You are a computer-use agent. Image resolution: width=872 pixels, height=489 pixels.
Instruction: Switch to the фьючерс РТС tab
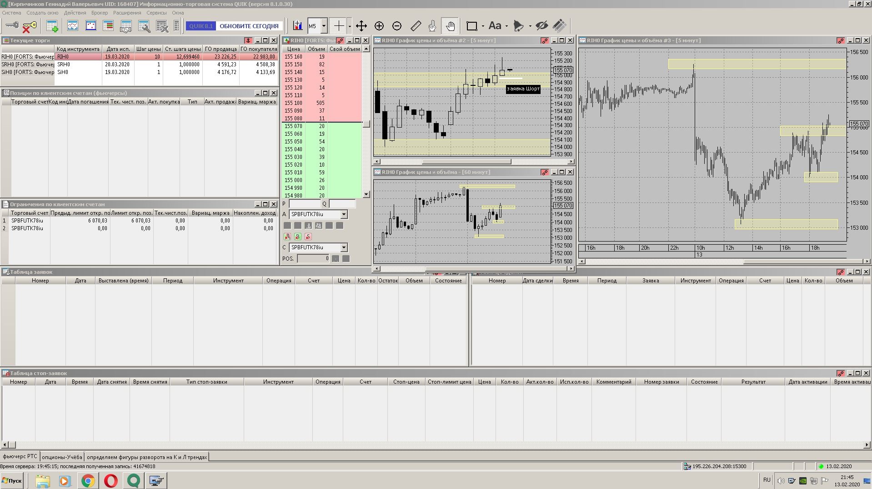coord(20,456)
